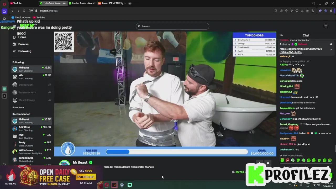Open the browser downloads icon
336x189 pixels.
point(302,11)
